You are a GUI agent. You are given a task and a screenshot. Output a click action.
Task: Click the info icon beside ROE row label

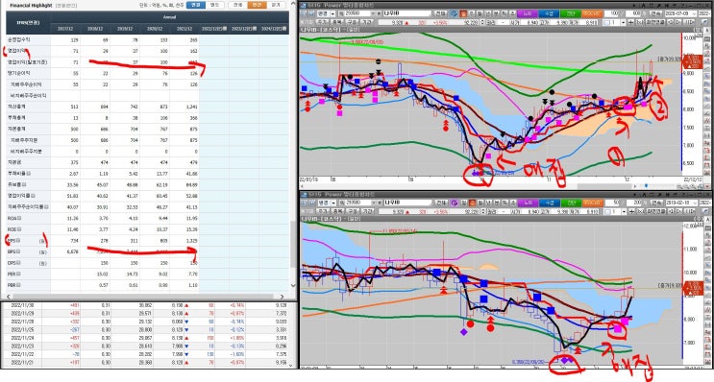[x=18, y=229]
